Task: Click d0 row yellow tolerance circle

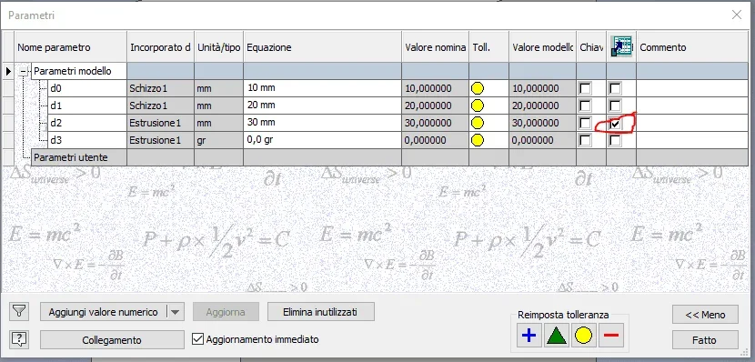Action: click(478, 88)
